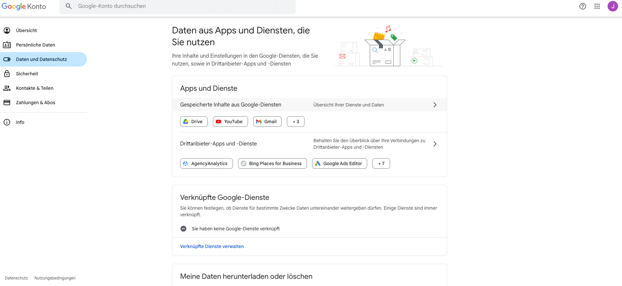Open the Google Ads Editor chip
Image resolution: width=622 pixels, height=286 pixels.
click(340, 163)
